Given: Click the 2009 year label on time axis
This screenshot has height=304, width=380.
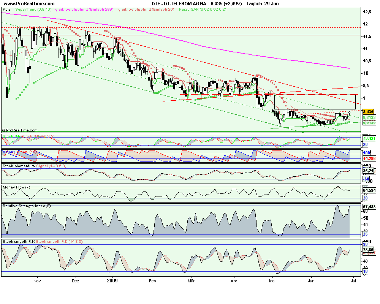Looking at the screenshot, I should pyautogui.click(x=112, y=281).
